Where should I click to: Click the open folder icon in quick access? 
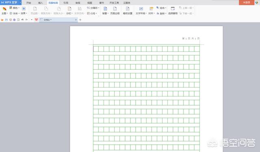[2, 20]
